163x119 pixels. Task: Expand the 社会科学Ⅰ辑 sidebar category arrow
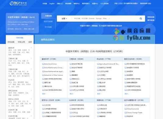click(x=31, y=110)
